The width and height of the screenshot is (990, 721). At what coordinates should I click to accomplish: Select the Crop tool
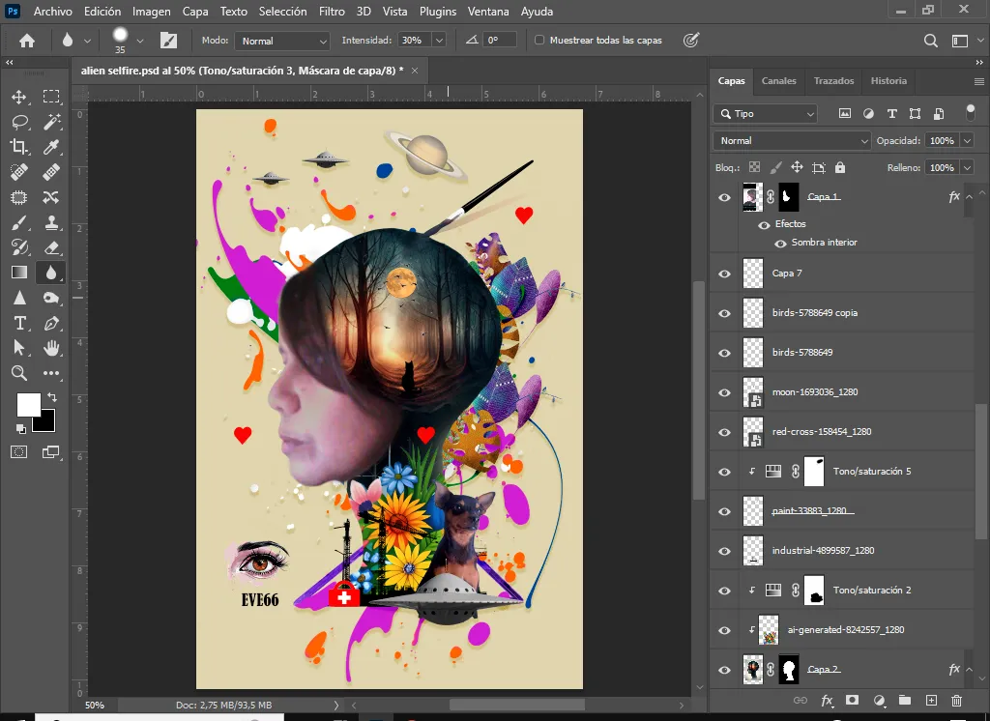coord(19,147)
